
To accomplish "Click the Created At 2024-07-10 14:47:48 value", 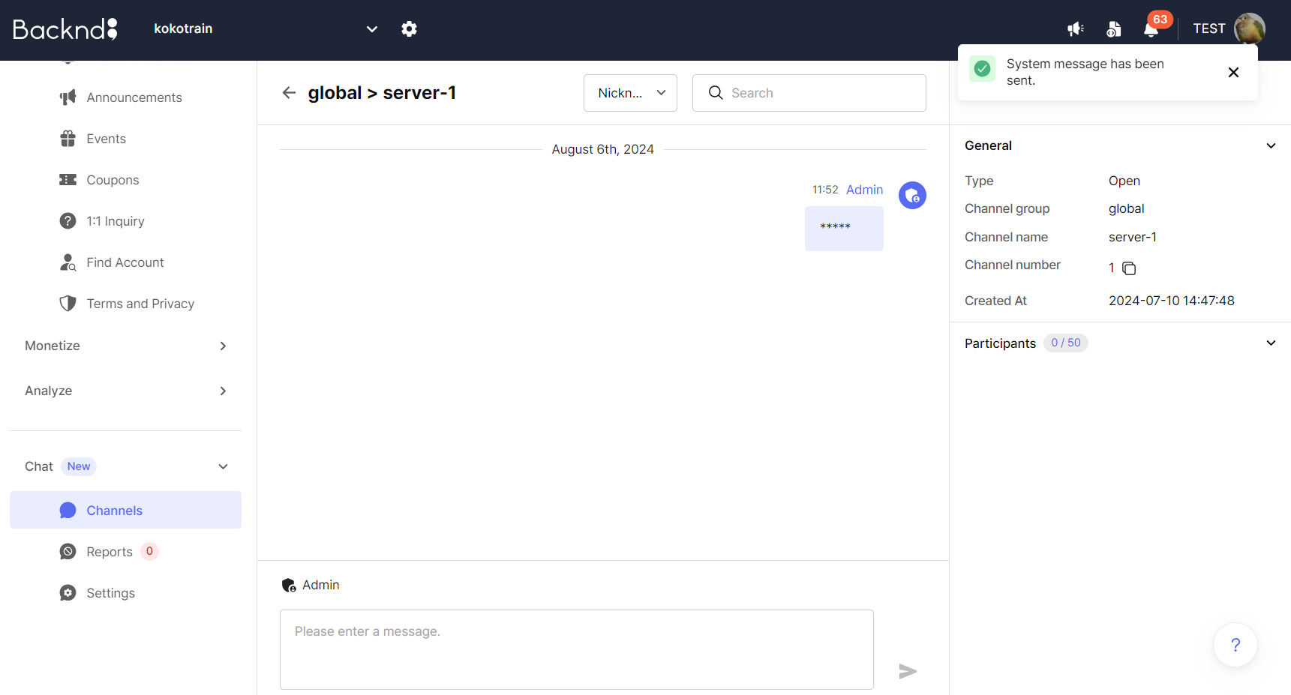I will [x=1171, y=301].
